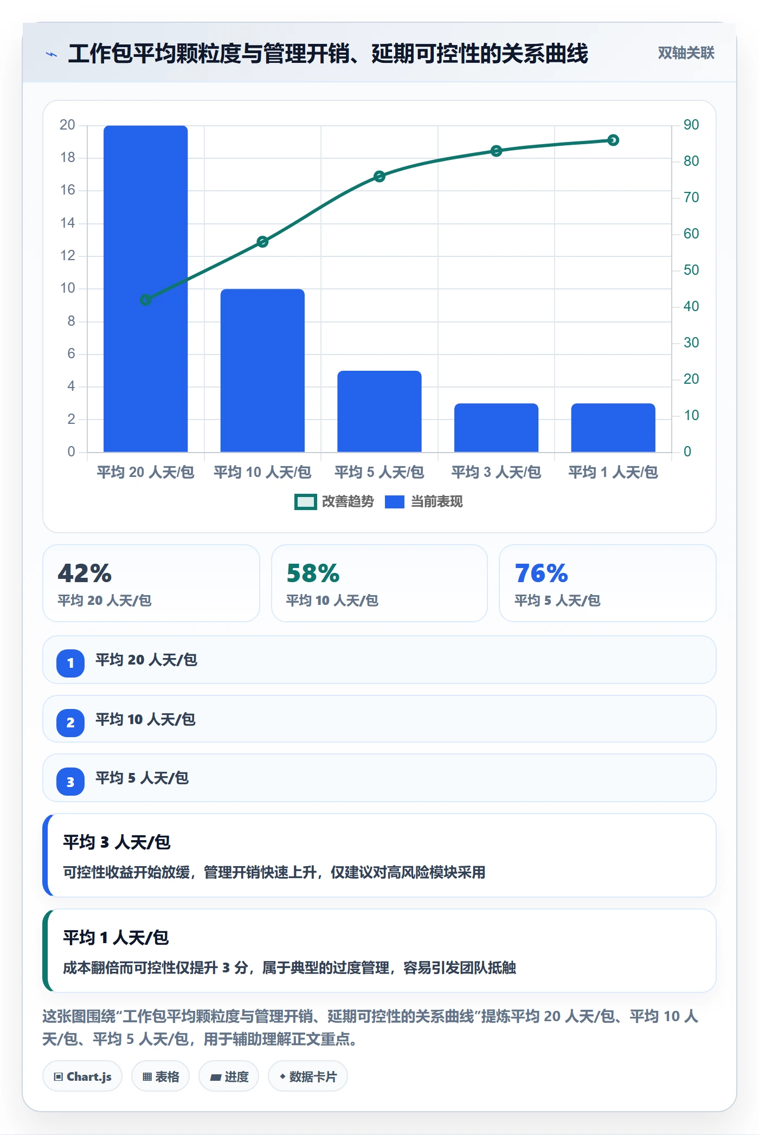Click the diamond icon in 数据卡片 tag

(282, 1076)
